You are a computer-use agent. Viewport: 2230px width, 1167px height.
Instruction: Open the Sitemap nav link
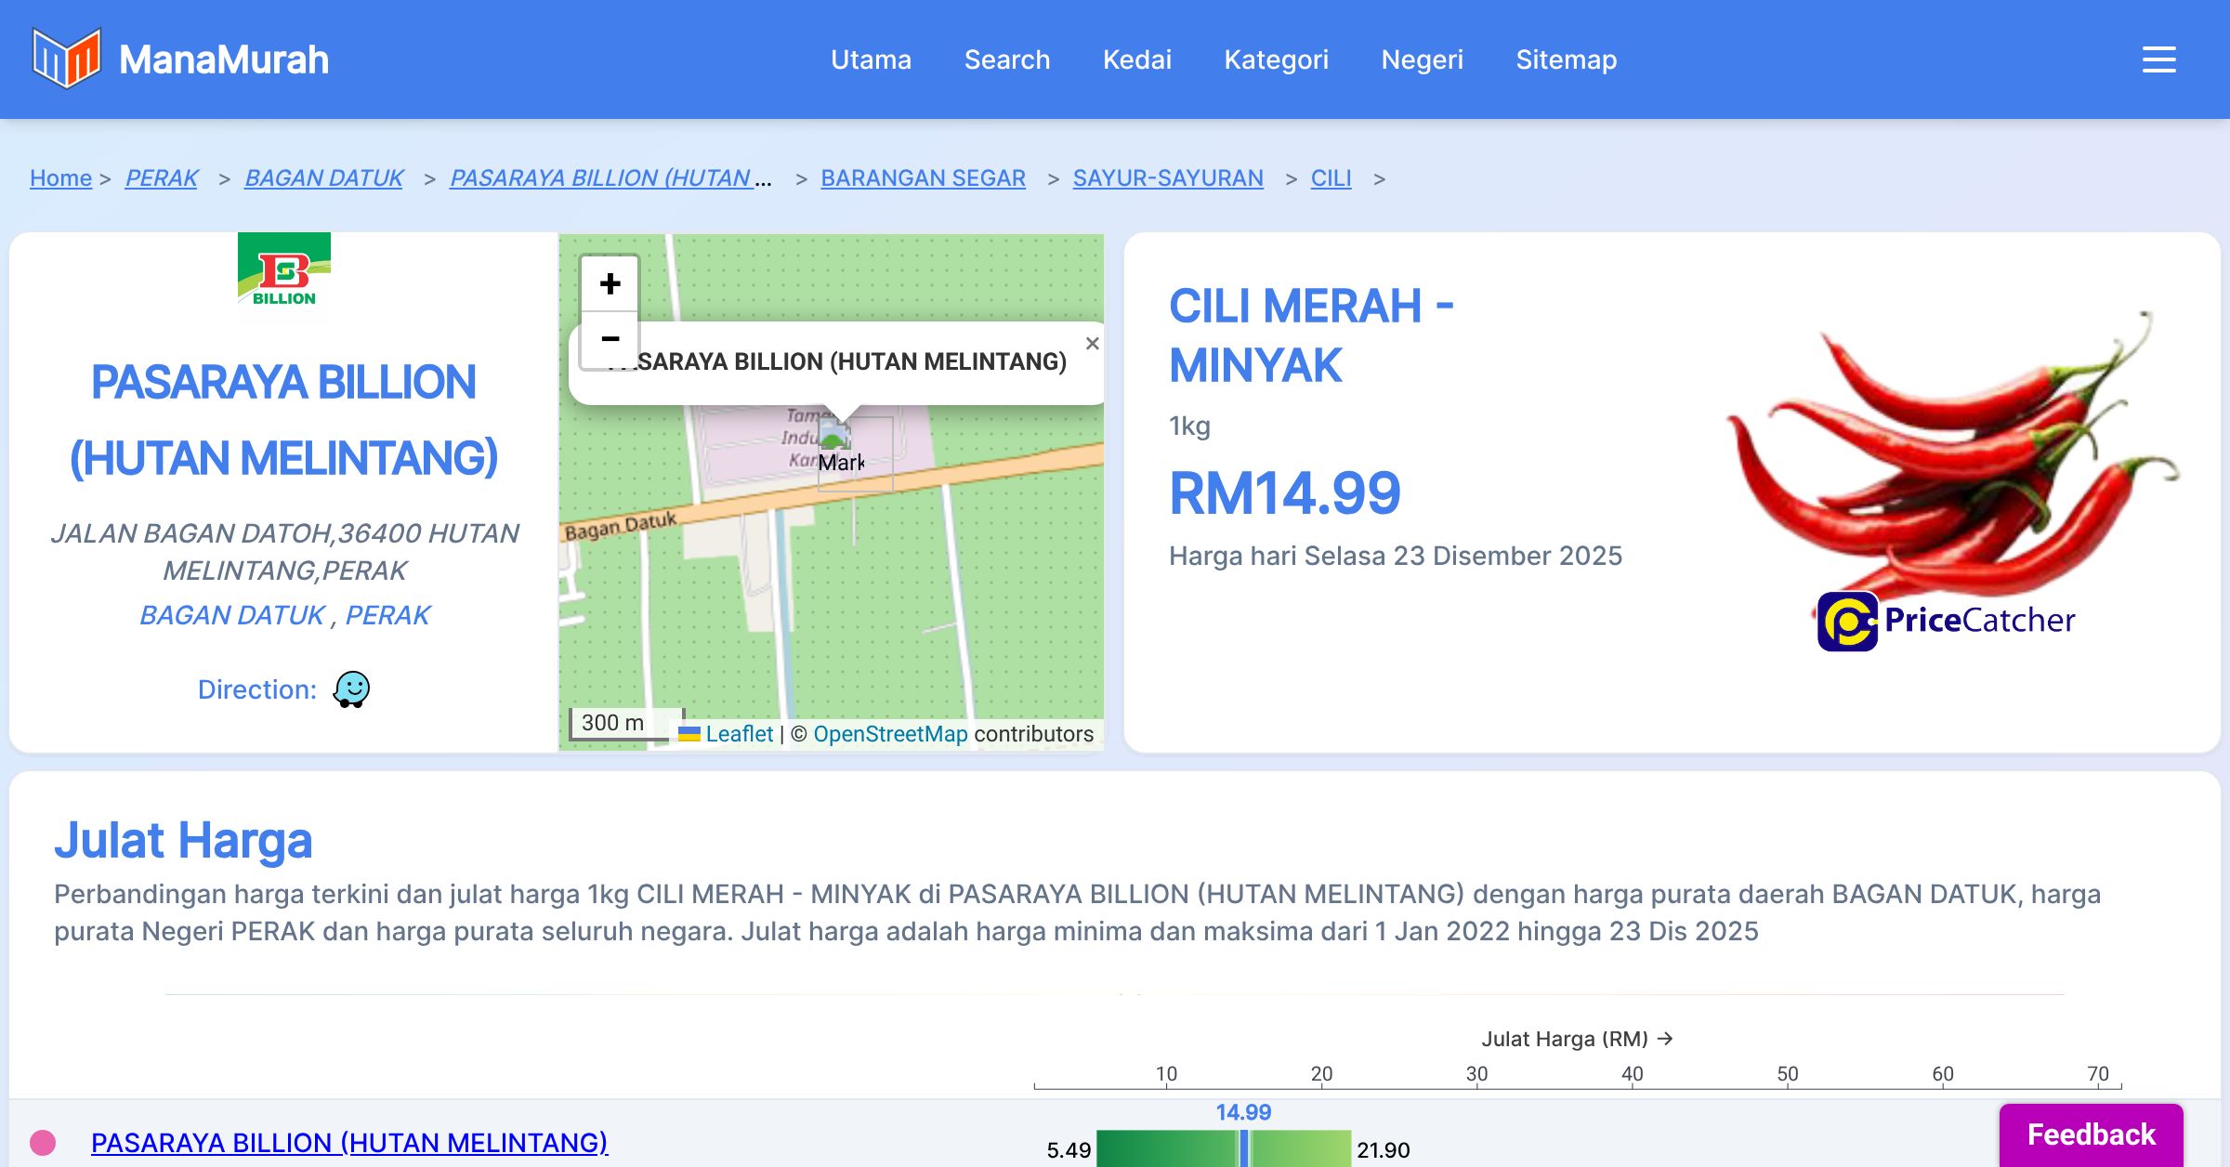1566,59
